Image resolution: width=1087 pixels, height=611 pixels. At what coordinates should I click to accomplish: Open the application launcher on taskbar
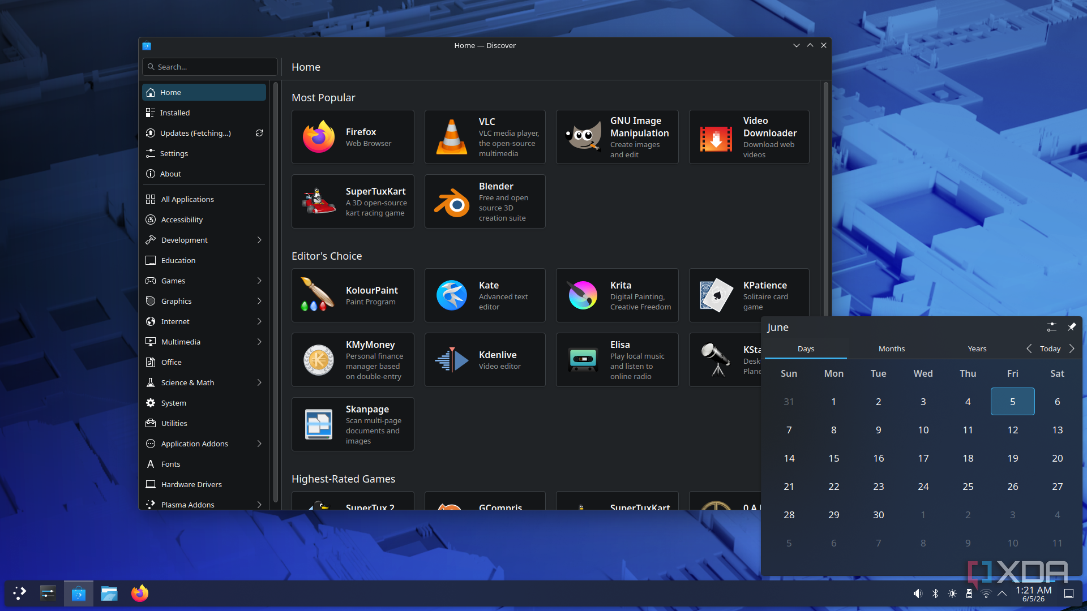(20, 593)
